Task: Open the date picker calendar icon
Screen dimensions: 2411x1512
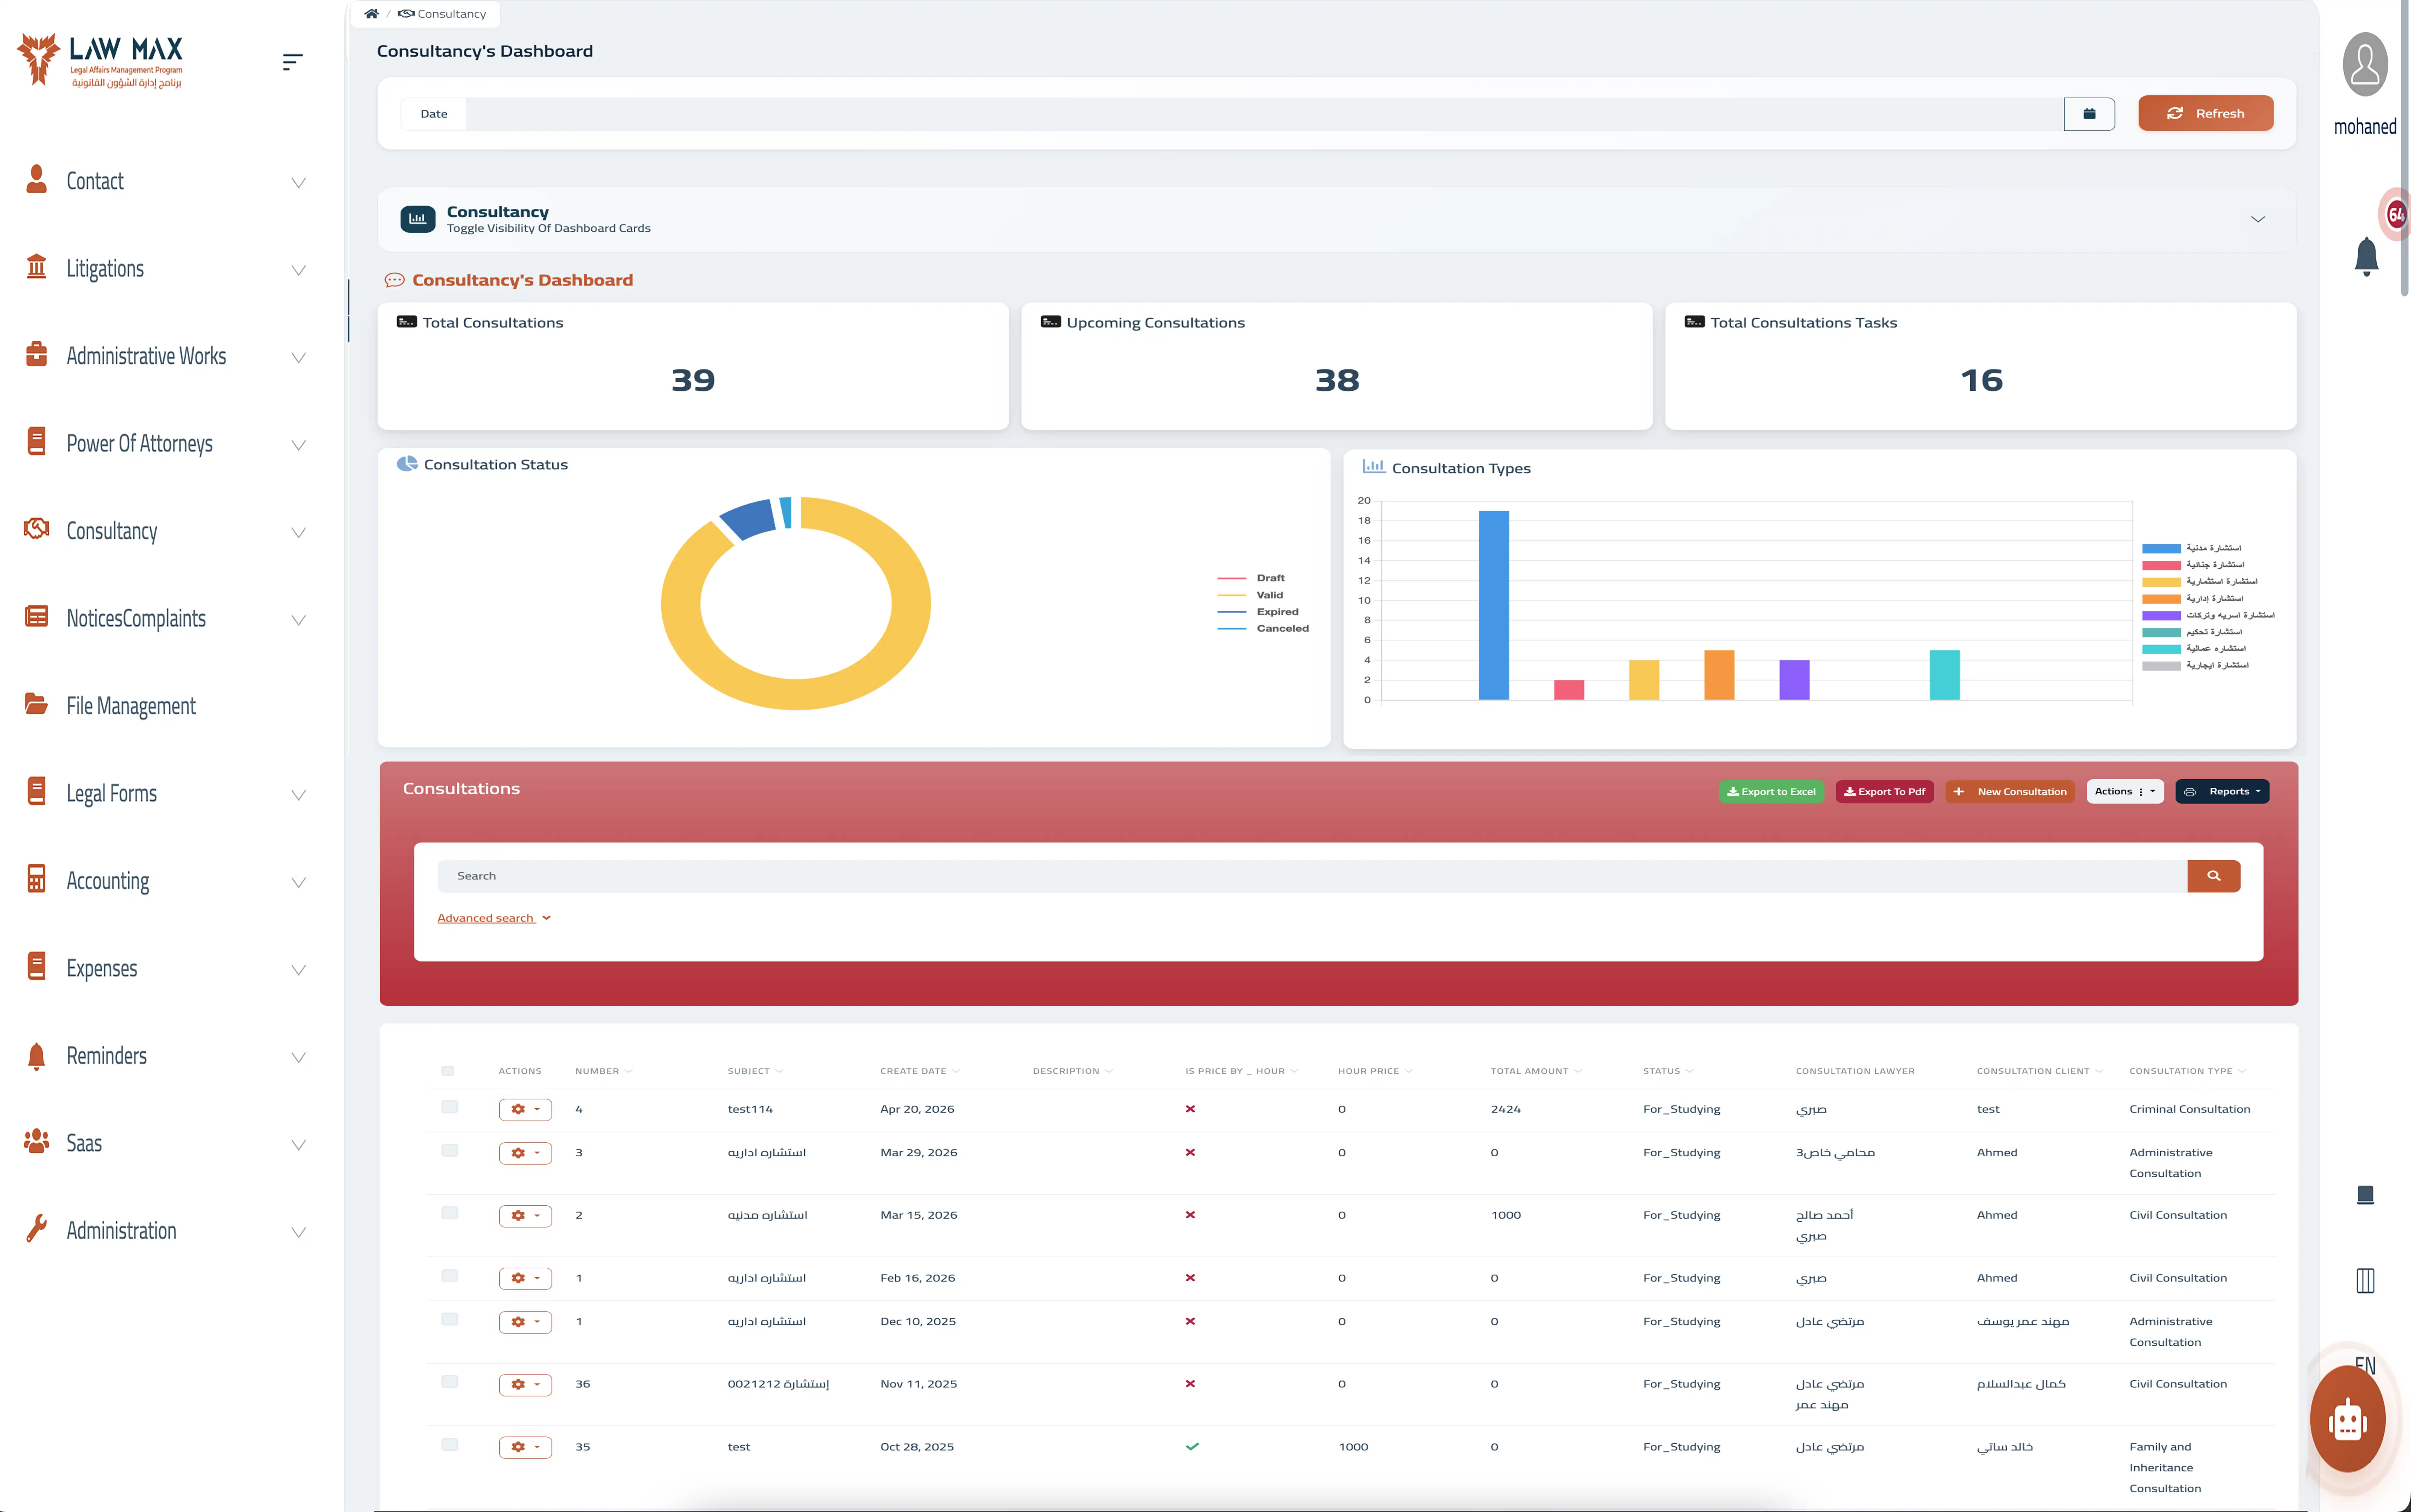Action: coord(2089,114)
